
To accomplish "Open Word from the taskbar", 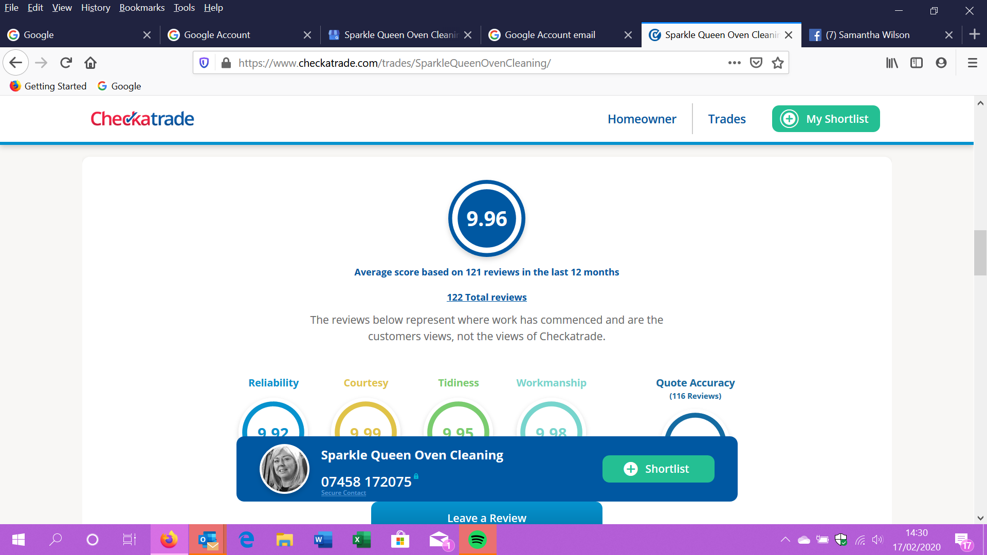I will tap(323, 540).
